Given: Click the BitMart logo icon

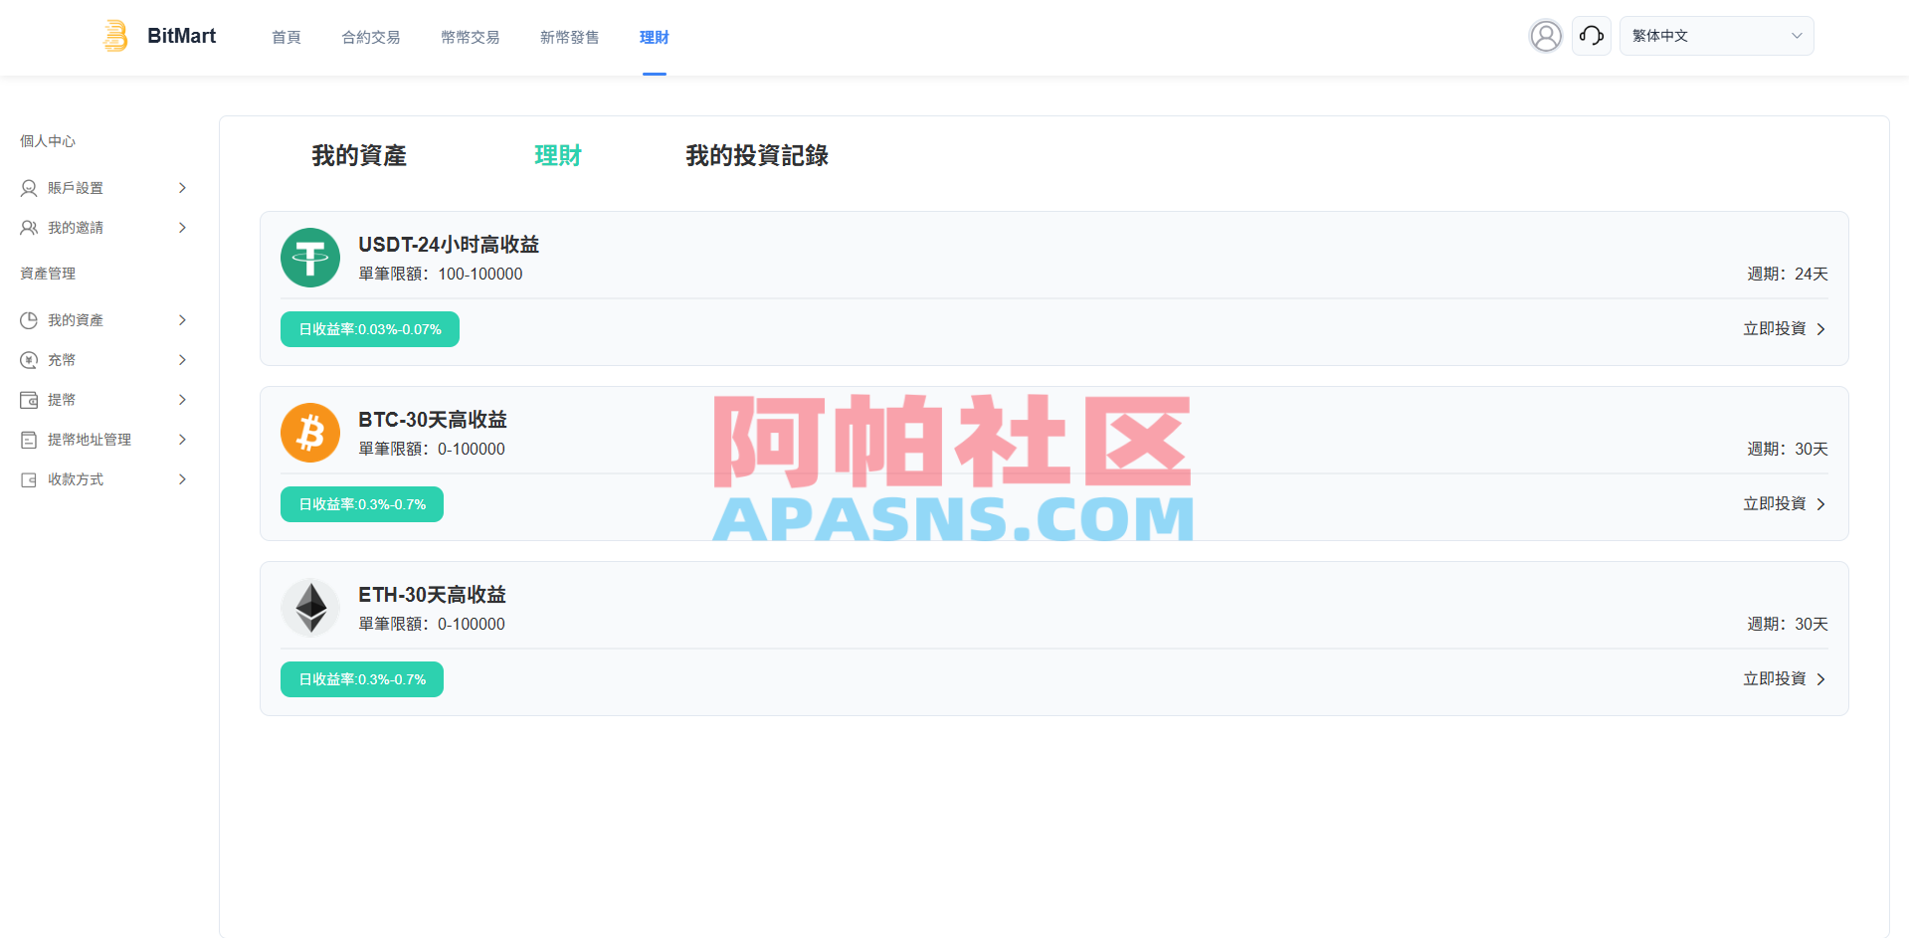Looking at the screenshot, I should (115, 36).
